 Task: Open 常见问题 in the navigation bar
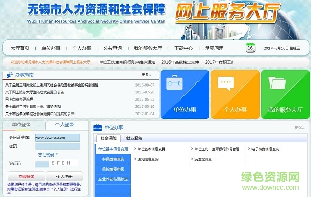(215, 48)
